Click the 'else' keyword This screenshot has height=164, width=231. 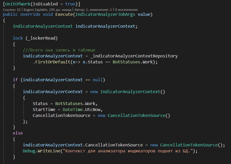pyautogui.click(x=18, y=133)
